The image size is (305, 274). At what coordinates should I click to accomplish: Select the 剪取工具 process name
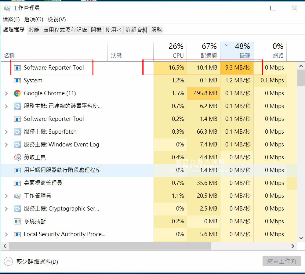pos(35,157)
